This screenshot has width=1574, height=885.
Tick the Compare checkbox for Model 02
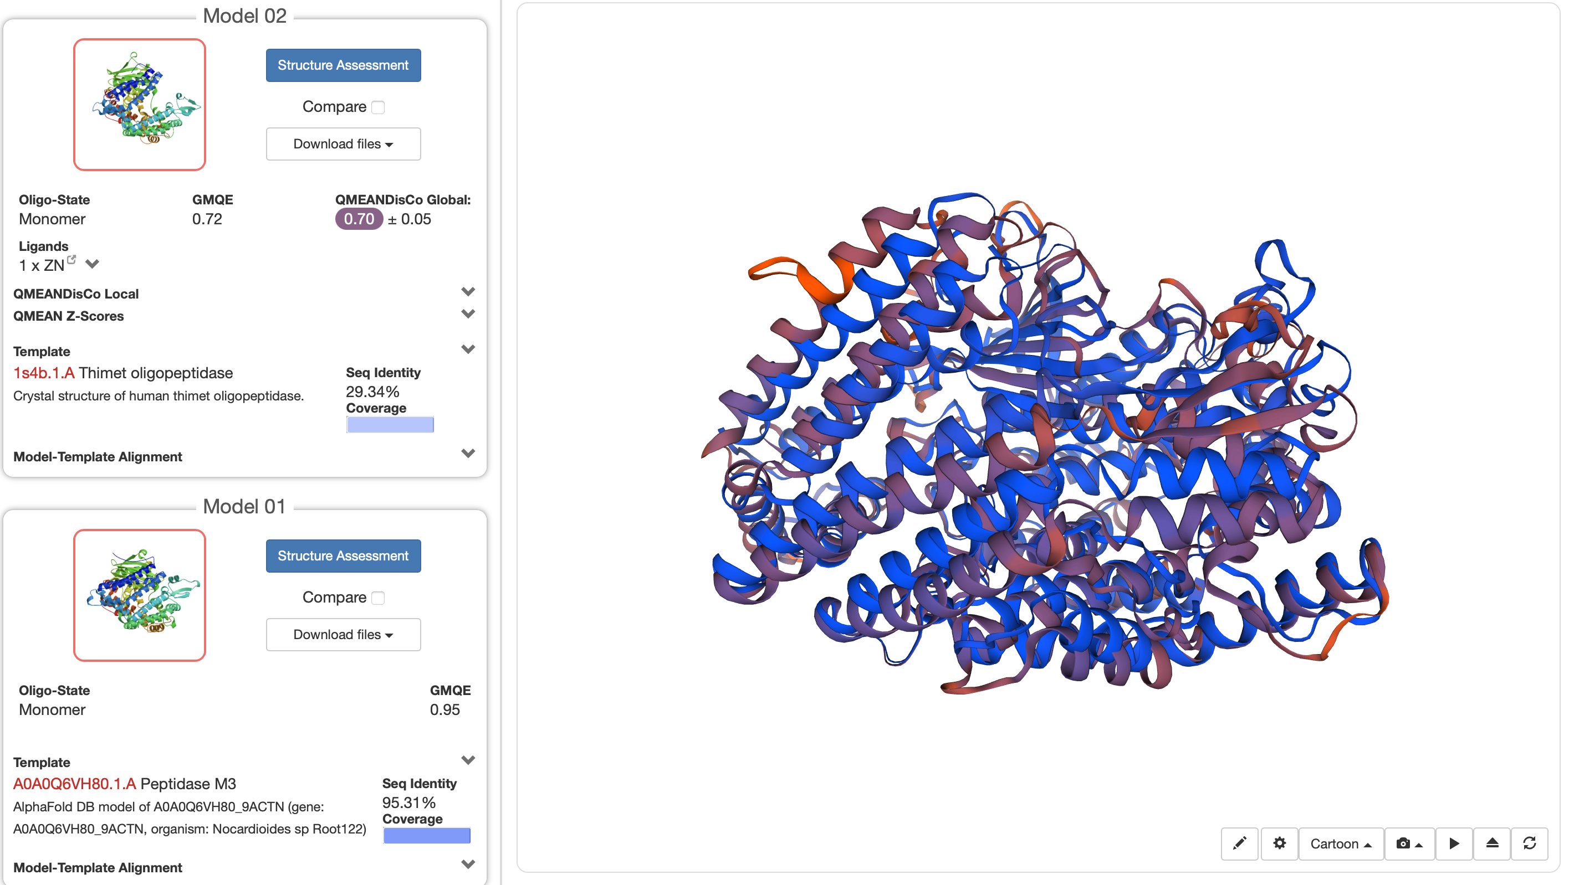[x=378, y=107]
